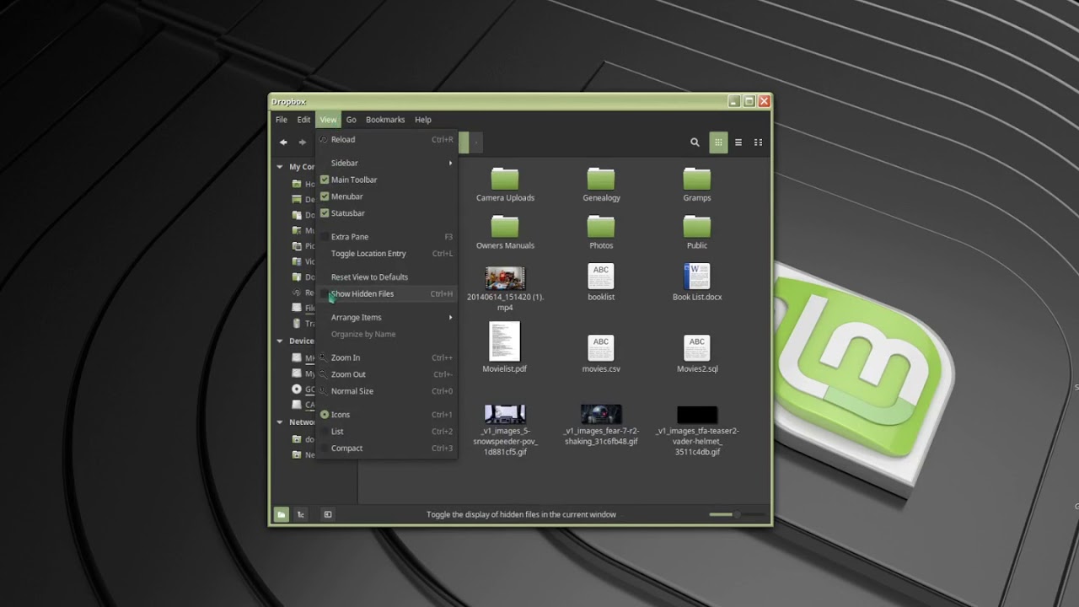1079x607 pixels.
Task: Collapse the My Computer sidebar section
Action: (x=280, y=167)
